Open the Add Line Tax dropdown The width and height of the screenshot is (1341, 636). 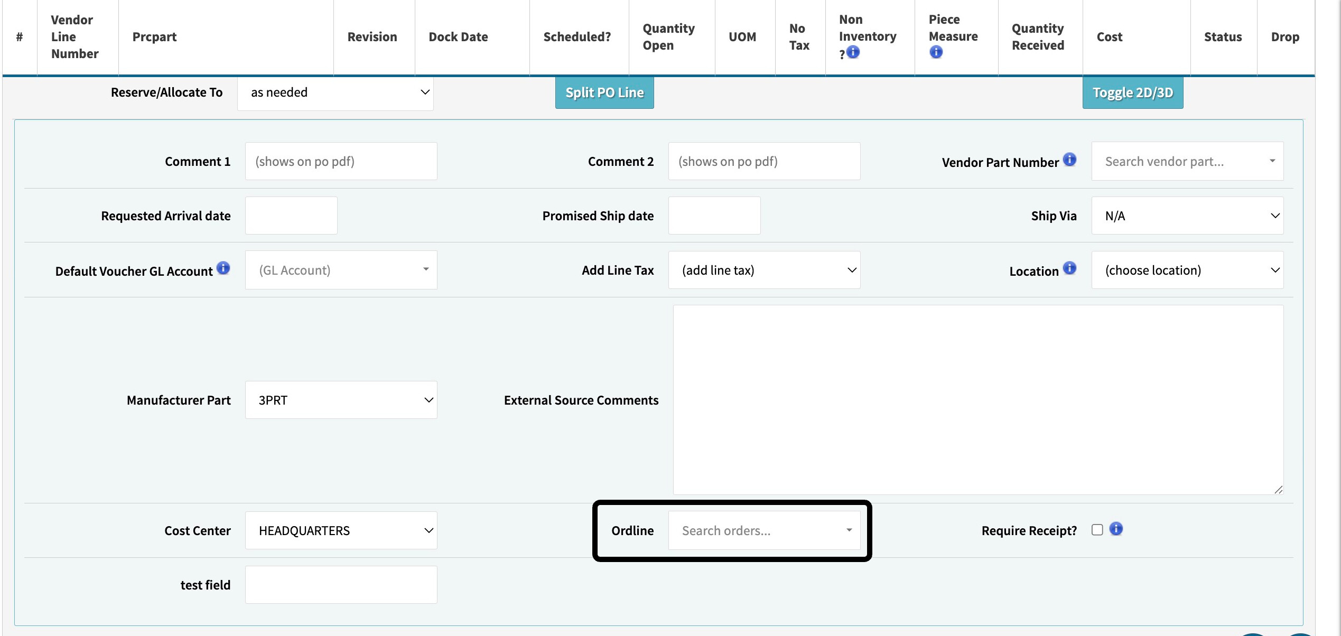pyautogui.click(x=764, y=270)
